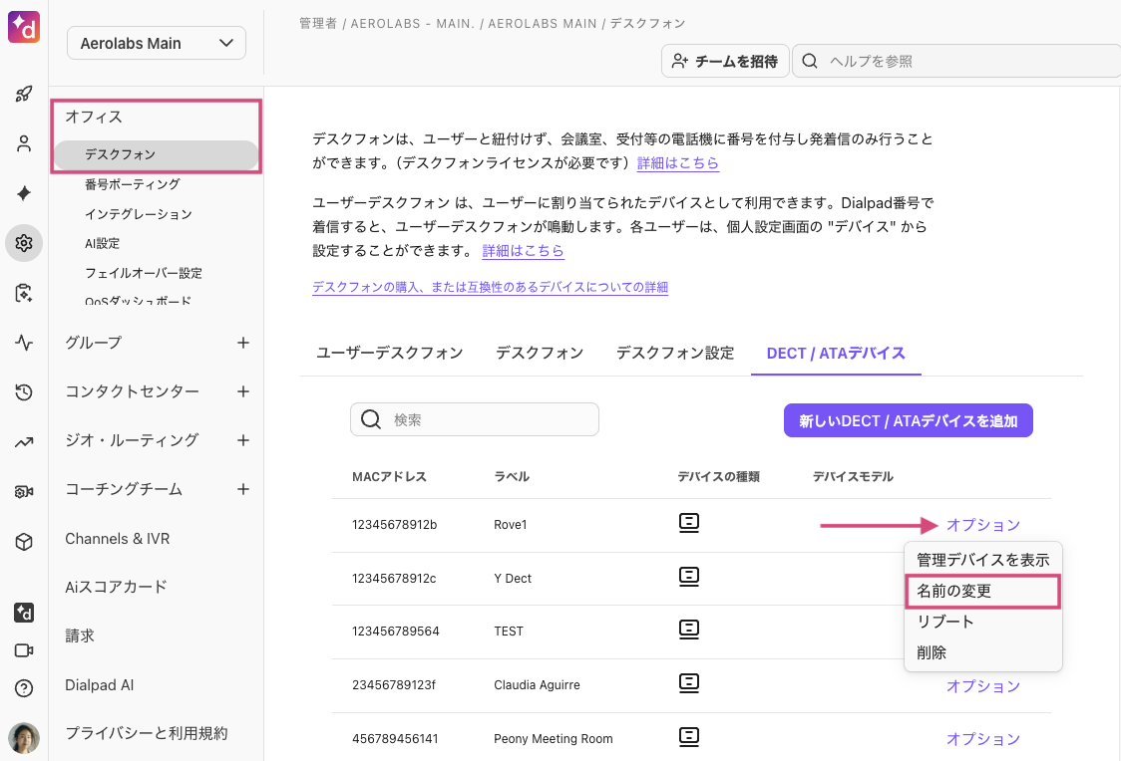Open the settings gear icon in sidebar
The height and width of the screenshot is (761, 1121).
tap(24, 243)
